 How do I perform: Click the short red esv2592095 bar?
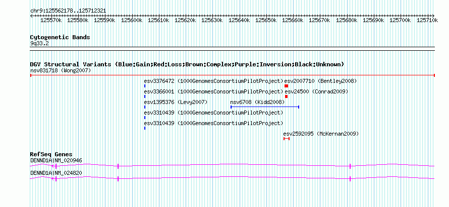tap(287, 139)
